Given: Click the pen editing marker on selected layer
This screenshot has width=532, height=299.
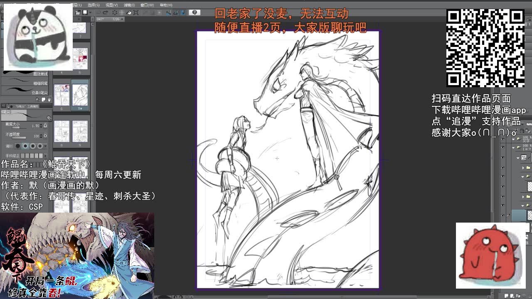Looking at the screenshot, I should 508,215.
